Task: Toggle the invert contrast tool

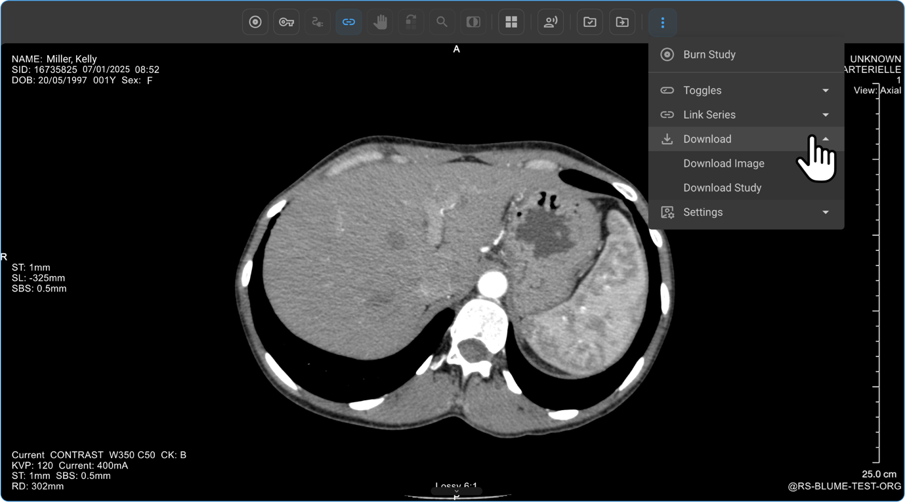Action: (473, 22)
